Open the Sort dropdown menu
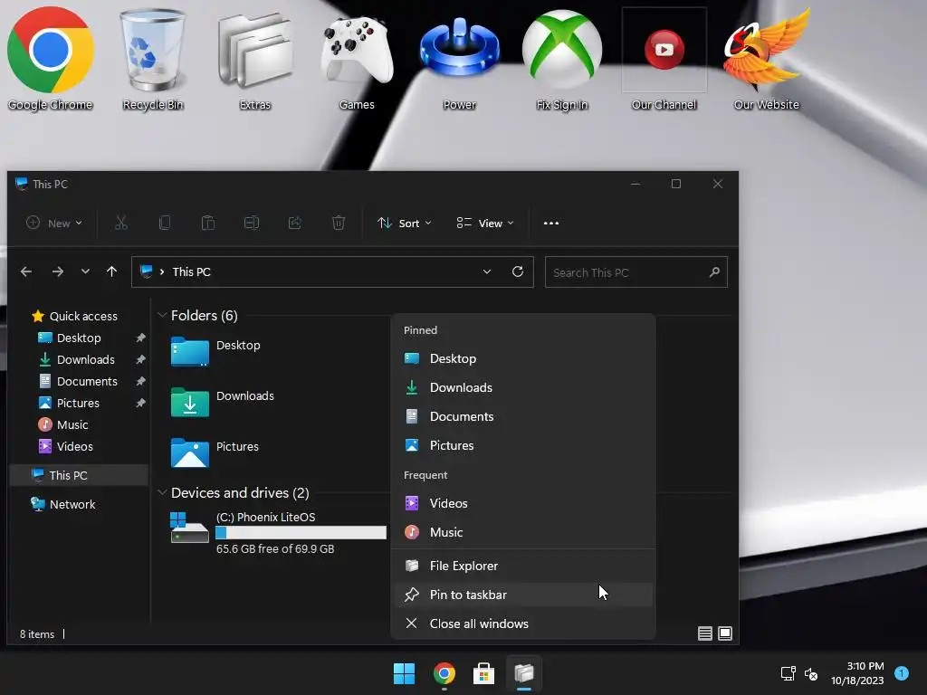The width and height of the screenshot is (927, 695). tap(405, 223)
